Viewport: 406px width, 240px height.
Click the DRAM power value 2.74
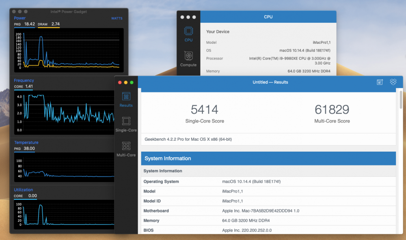tap(55, 24)
